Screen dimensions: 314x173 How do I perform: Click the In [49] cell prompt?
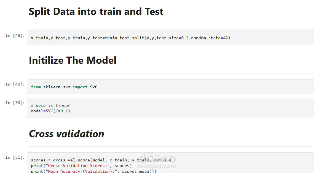coord(15,84)
